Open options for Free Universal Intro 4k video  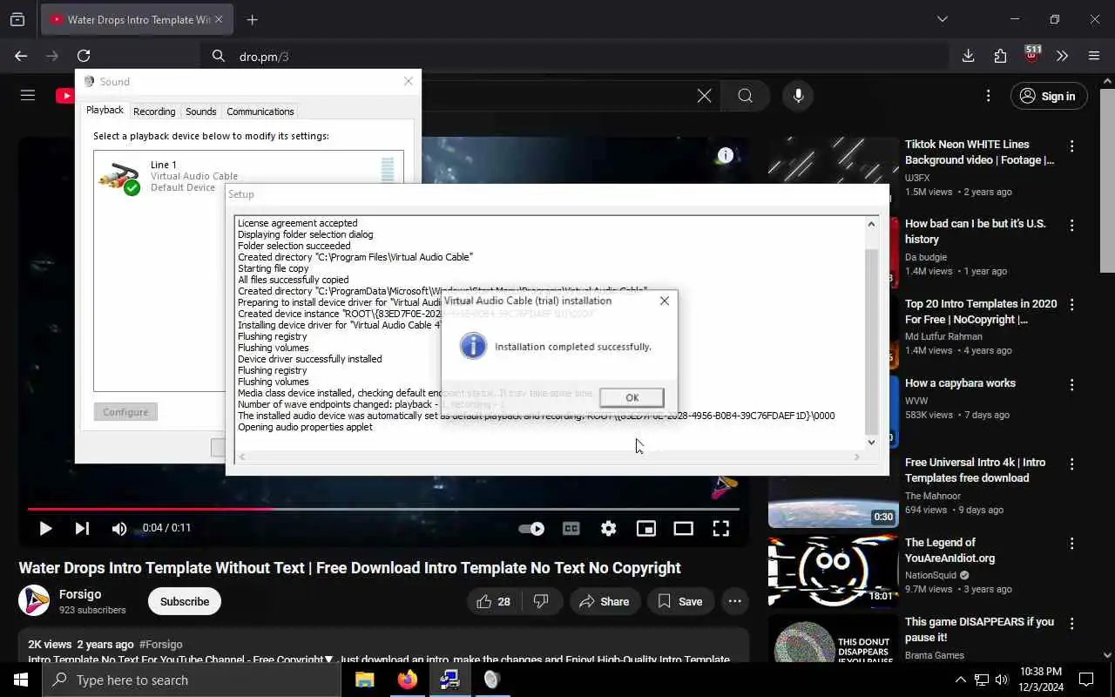[1072, 464]
